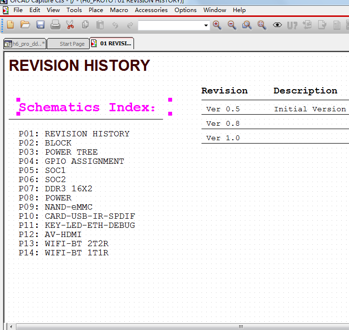Click the P07: DDR3 16X2 entry

click(55, 188)
